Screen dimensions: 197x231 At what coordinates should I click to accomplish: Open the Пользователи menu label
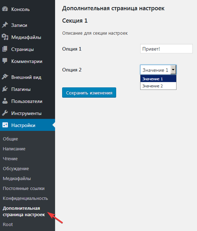27,102
